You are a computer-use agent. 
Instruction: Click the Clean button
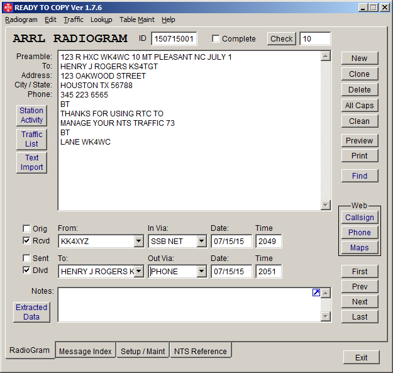click(360, 121)
